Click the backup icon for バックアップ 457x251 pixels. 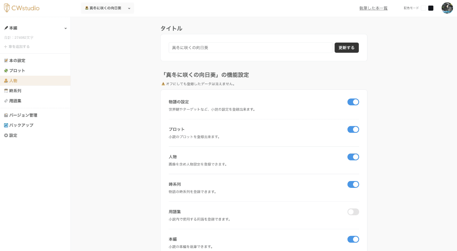coord(6,125)
